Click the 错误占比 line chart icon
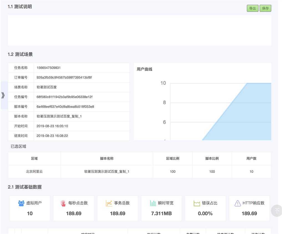The height and width of the screenshot is (234, 282). point(197,203)
